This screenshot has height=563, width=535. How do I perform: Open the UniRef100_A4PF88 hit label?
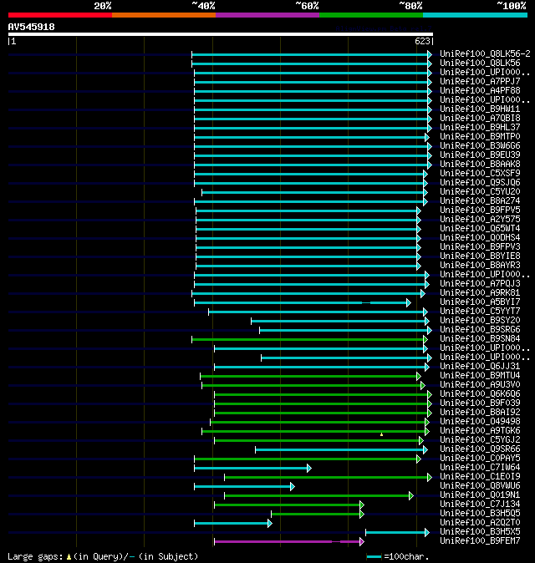click(x=480, y=91)
